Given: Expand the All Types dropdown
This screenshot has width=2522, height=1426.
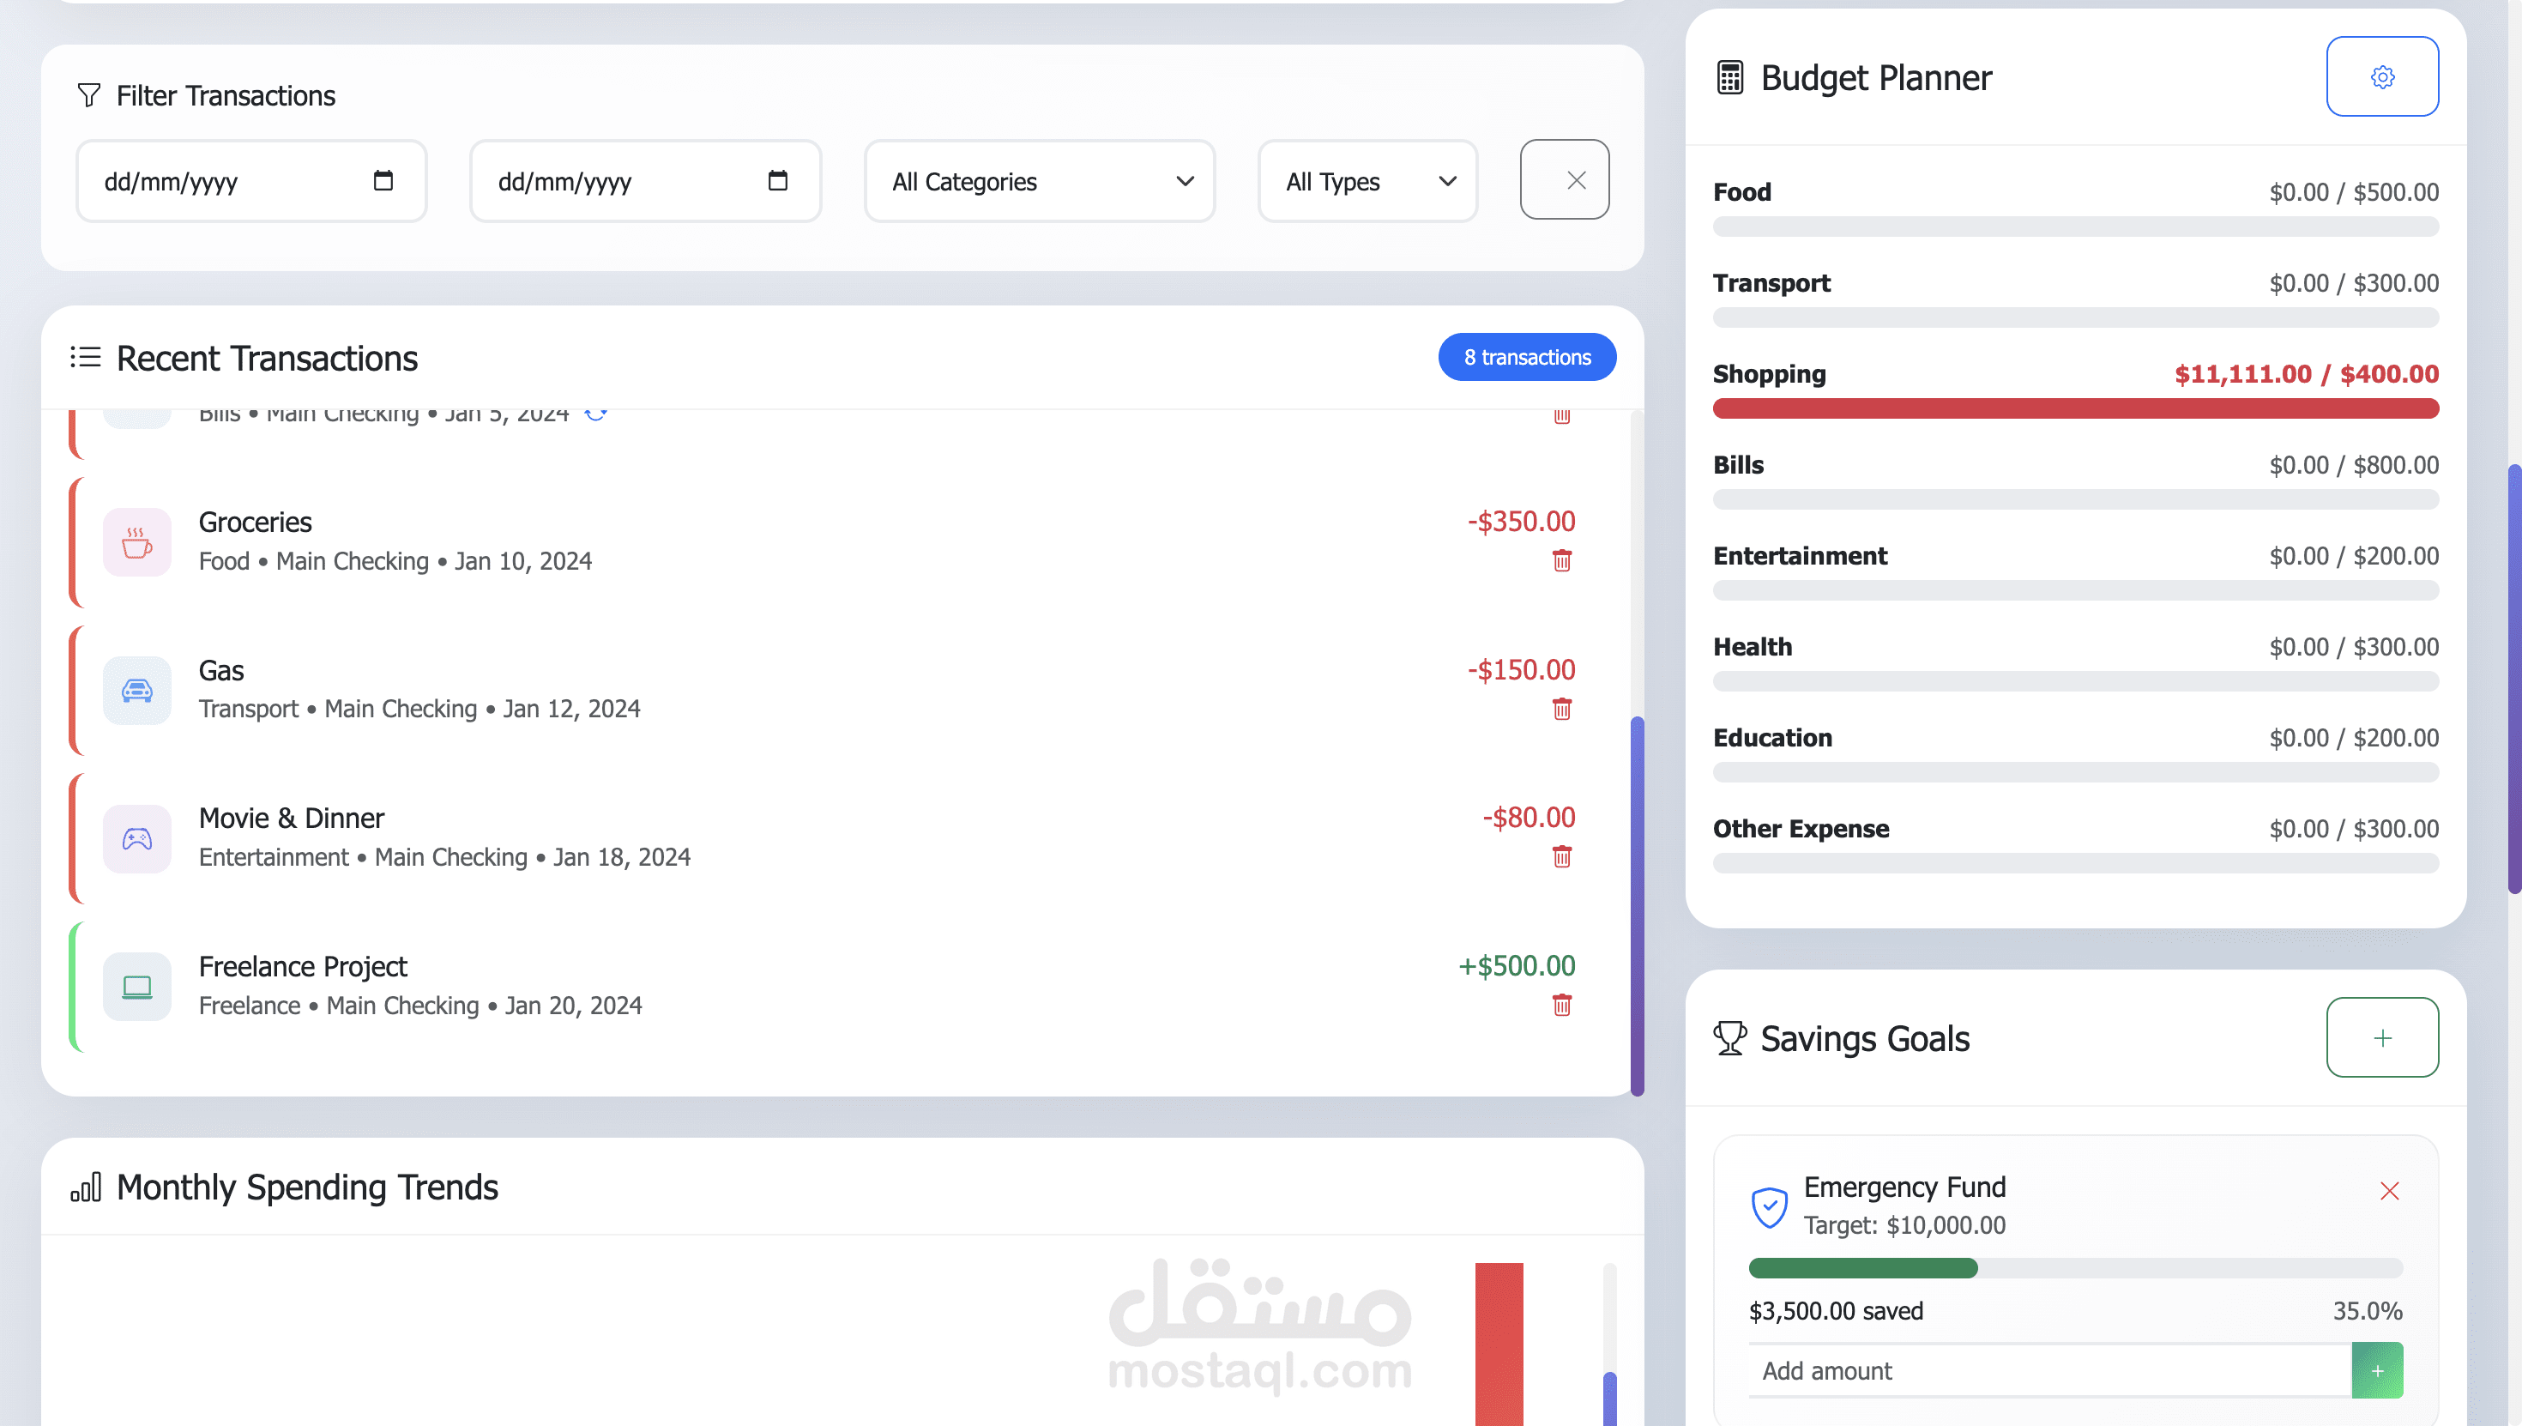Looking at the screenshot, I should point(1367,181).
